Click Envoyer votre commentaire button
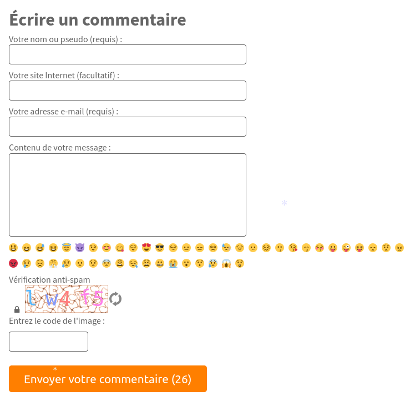410x396 pixels. (x=108, y=379)
